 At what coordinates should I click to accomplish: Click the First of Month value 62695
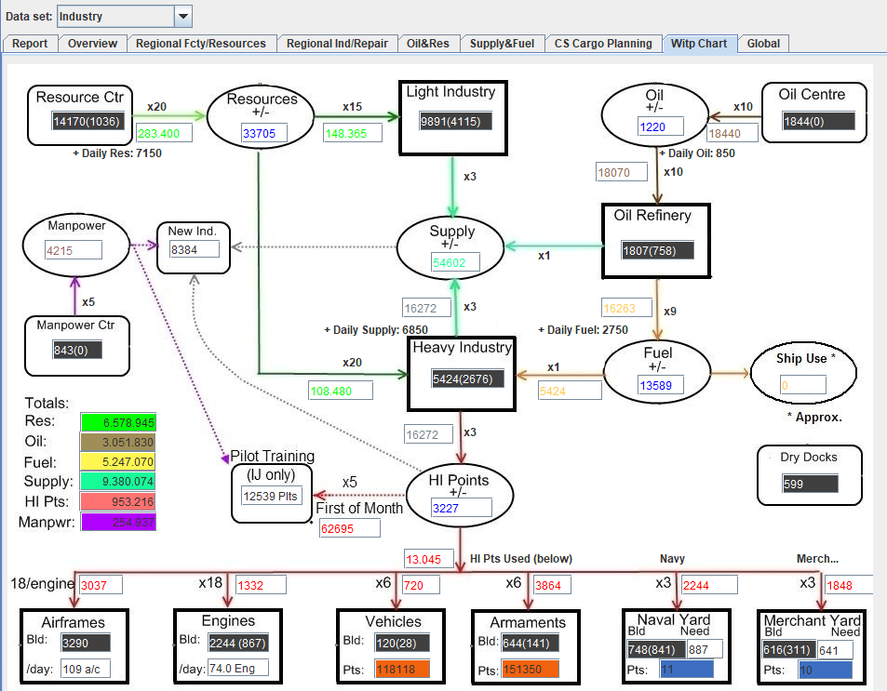[350, 528]
